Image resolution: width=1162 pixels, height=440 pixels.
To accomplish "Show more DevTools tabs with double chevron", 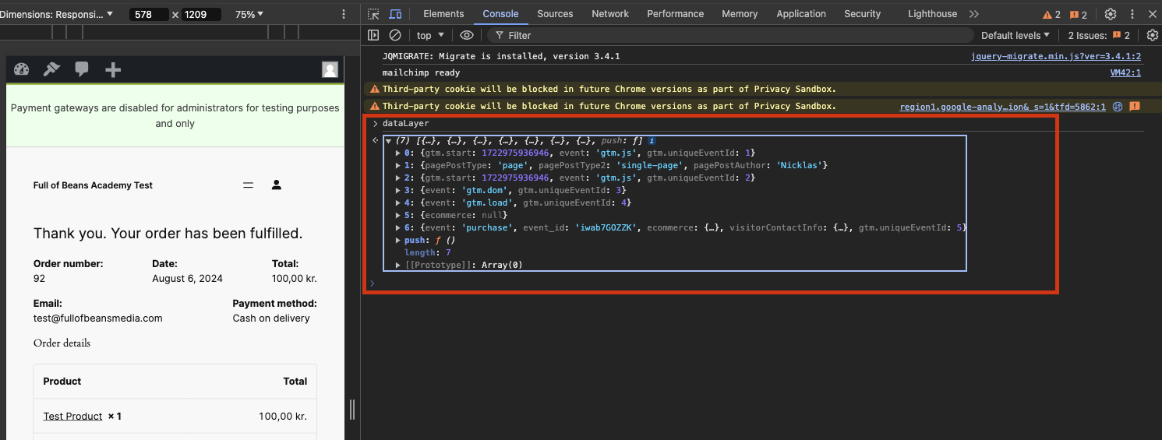I will point(974,14).
